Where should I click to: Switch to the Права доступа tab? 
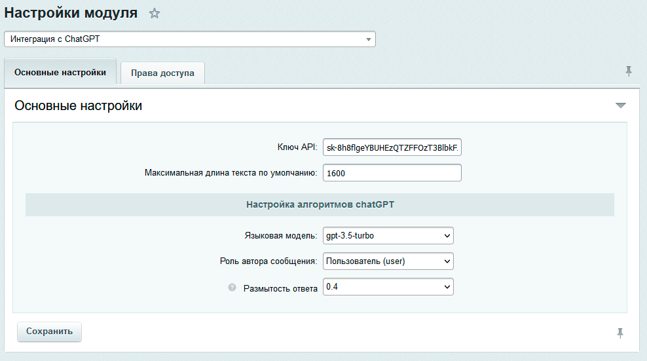(162, 73)
